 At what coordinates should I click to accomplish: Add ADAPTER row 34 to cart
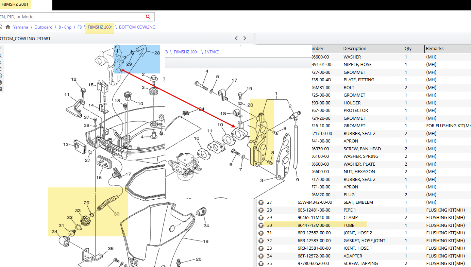pyautogui.click(x=261, y=256)
